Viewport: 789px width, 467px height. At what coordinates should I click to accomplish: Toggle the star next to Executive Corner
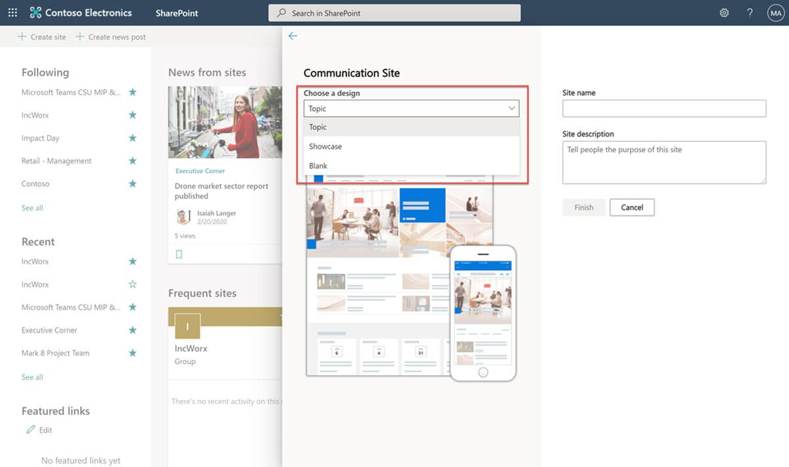point(133,330)
